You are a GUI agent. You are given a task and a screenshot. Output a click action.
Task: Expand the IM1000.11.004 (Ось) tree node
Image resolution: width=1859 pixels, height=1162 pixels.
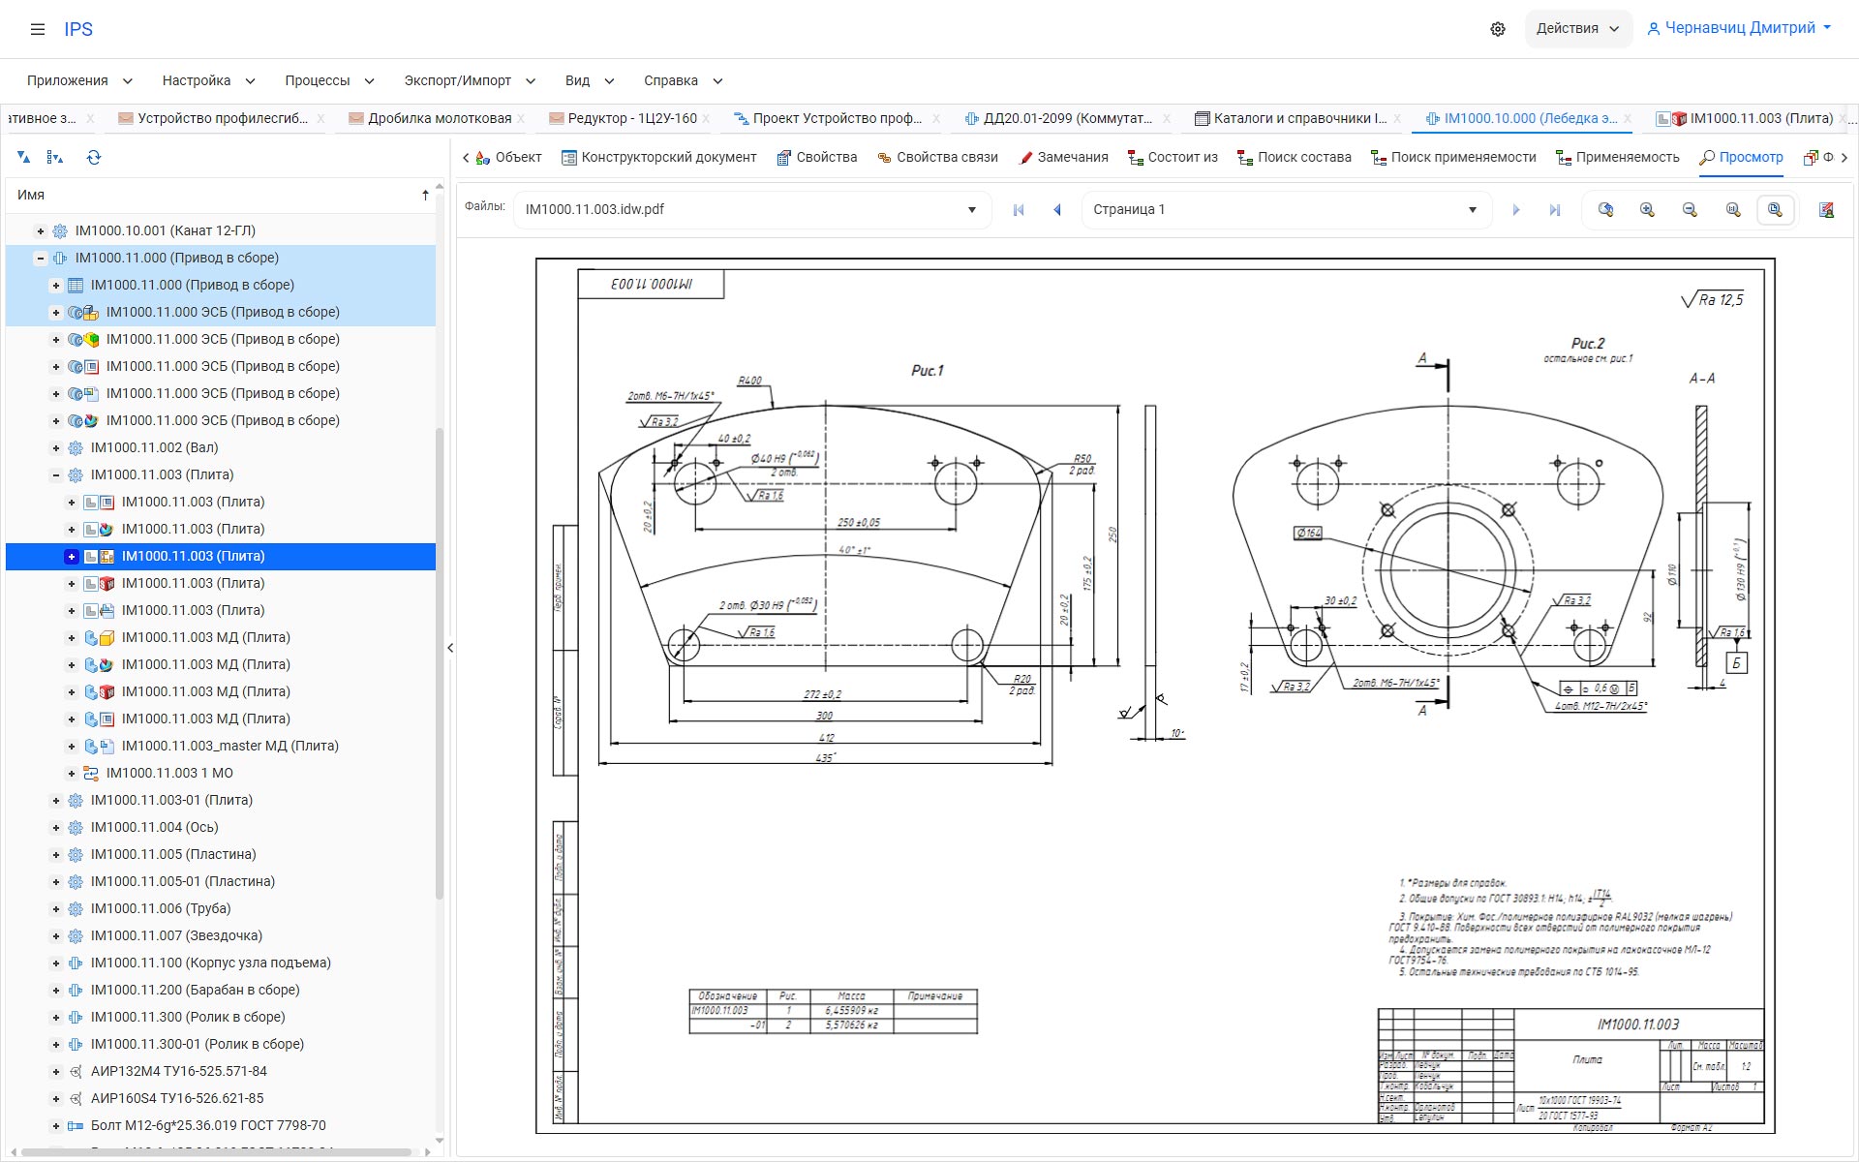[56, 828]
